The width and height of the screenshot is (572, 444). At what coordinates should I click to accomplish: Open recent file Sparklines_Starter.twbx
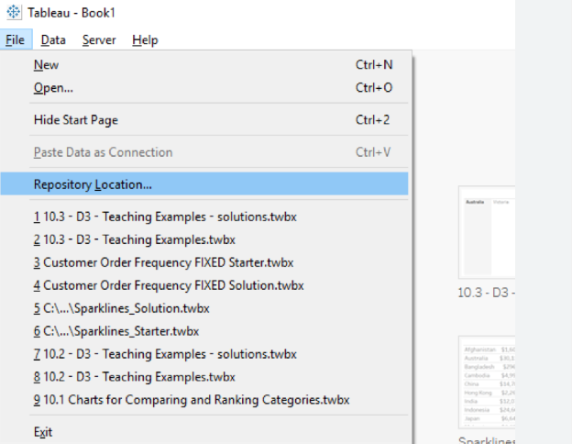pyautogui.click(x=204, y=331)
